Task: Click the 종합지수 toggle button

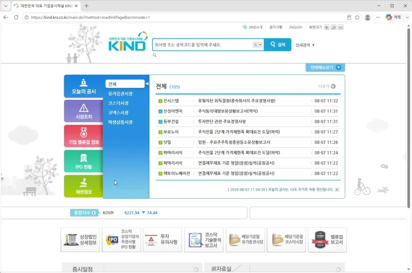Action: [84, 213]
